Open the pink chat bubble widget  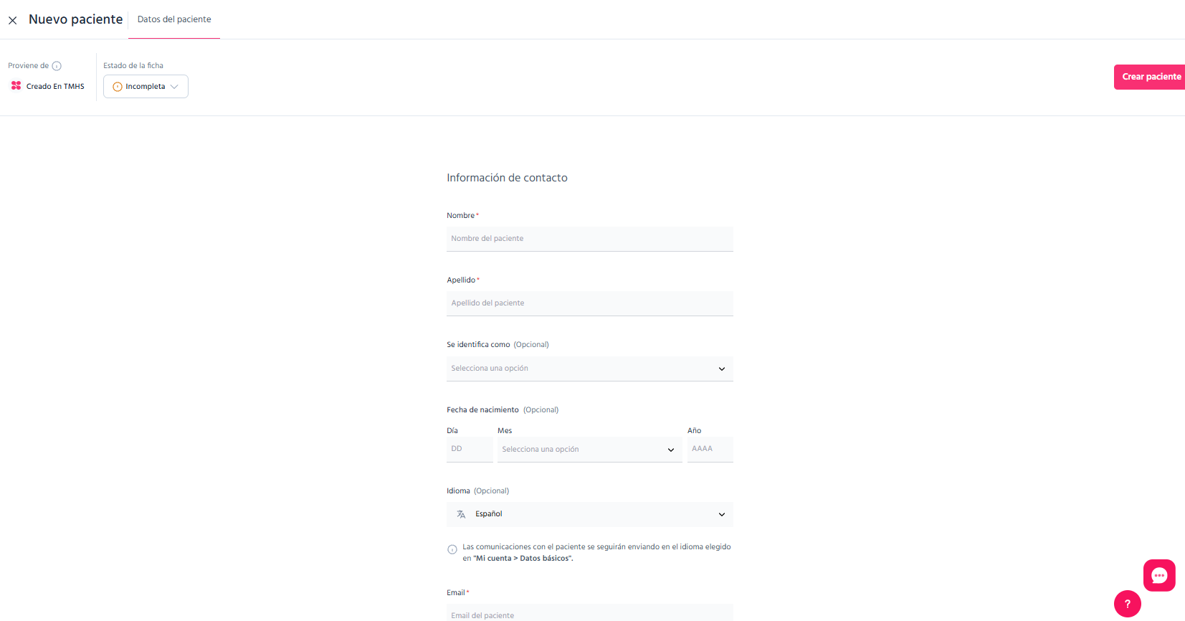click(x=1159, y=575)
